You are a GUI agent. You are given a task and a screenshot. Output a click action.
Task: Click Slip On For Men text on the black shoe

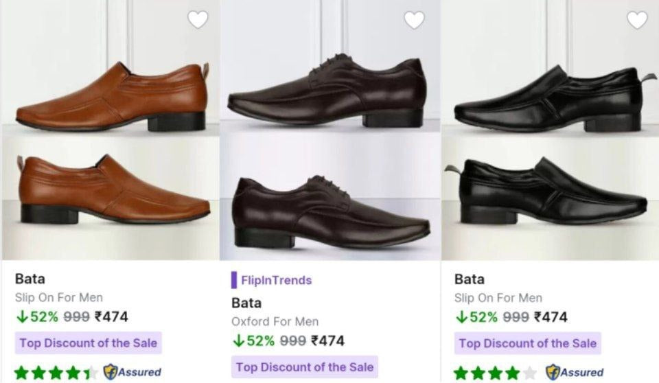click(x=498, y=298)
